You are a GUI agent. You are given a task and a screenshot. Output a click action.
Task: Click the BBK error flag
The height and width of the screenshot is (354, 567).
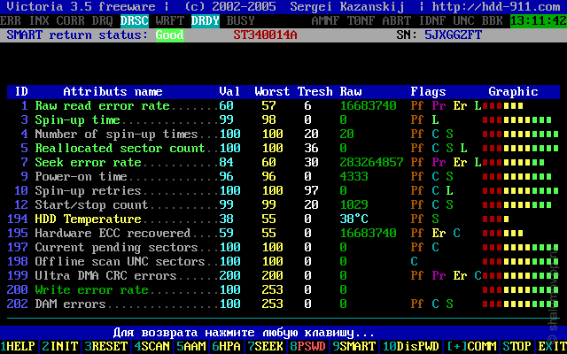[493, 21]
